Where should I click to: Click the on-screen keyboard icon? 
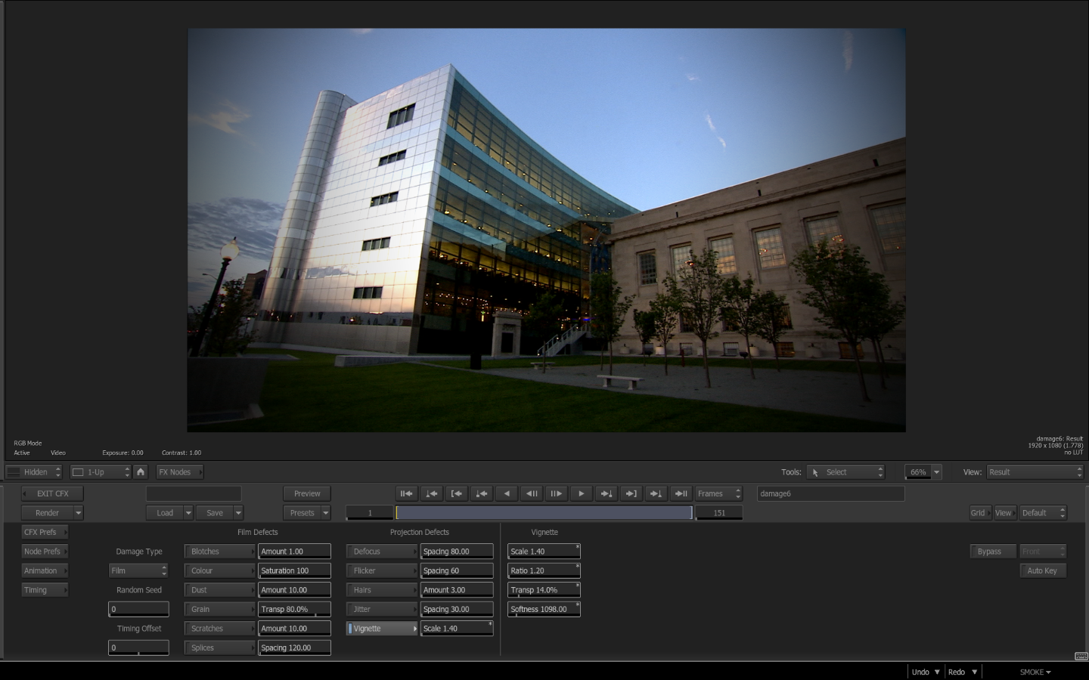[1081, 656]
